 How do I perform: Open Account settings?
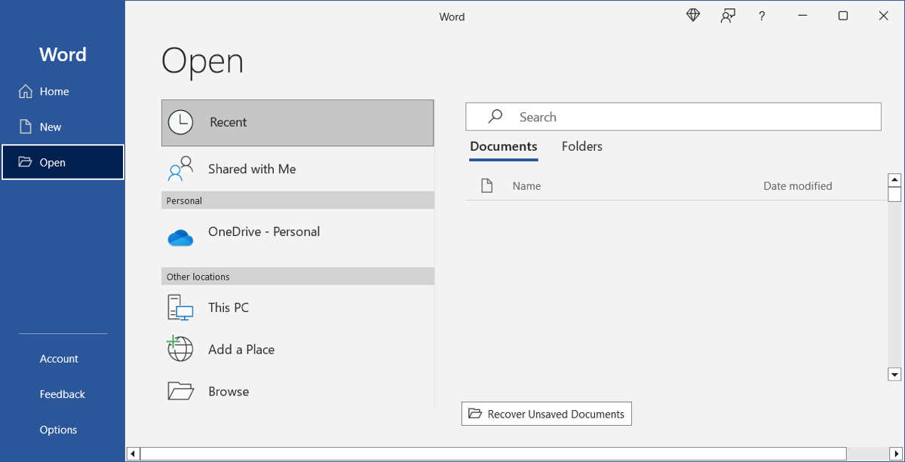(59, 359)
